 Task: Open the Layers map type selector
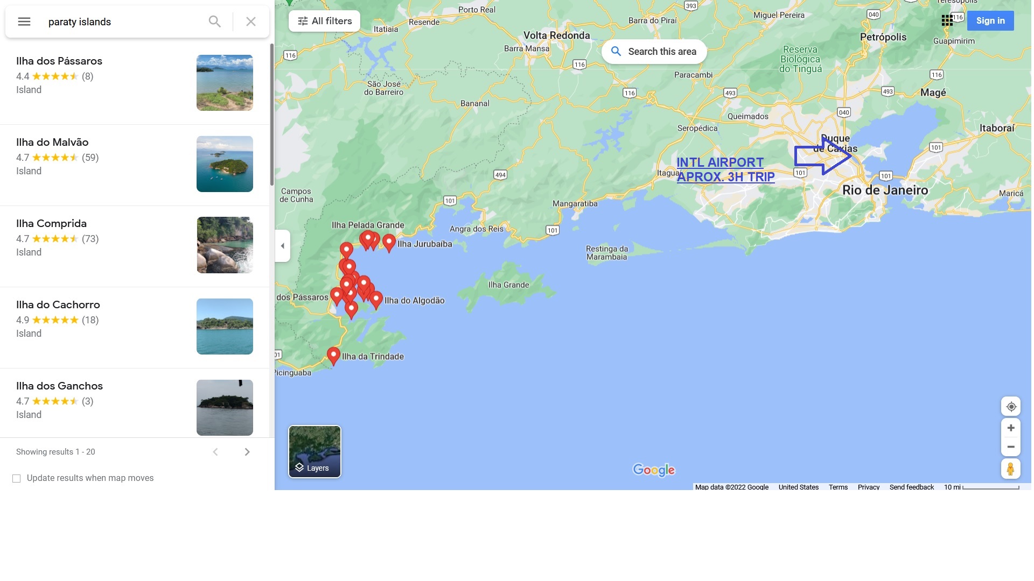coord(315,452)
